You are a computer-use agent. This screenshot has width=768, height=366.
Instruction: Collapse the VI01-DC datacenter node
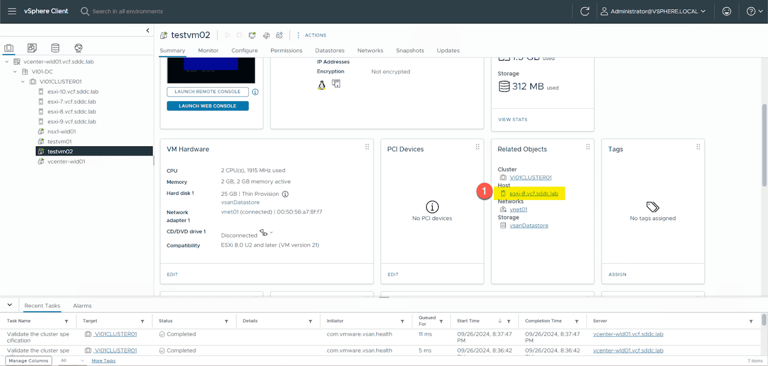click(x=15, y=71)
